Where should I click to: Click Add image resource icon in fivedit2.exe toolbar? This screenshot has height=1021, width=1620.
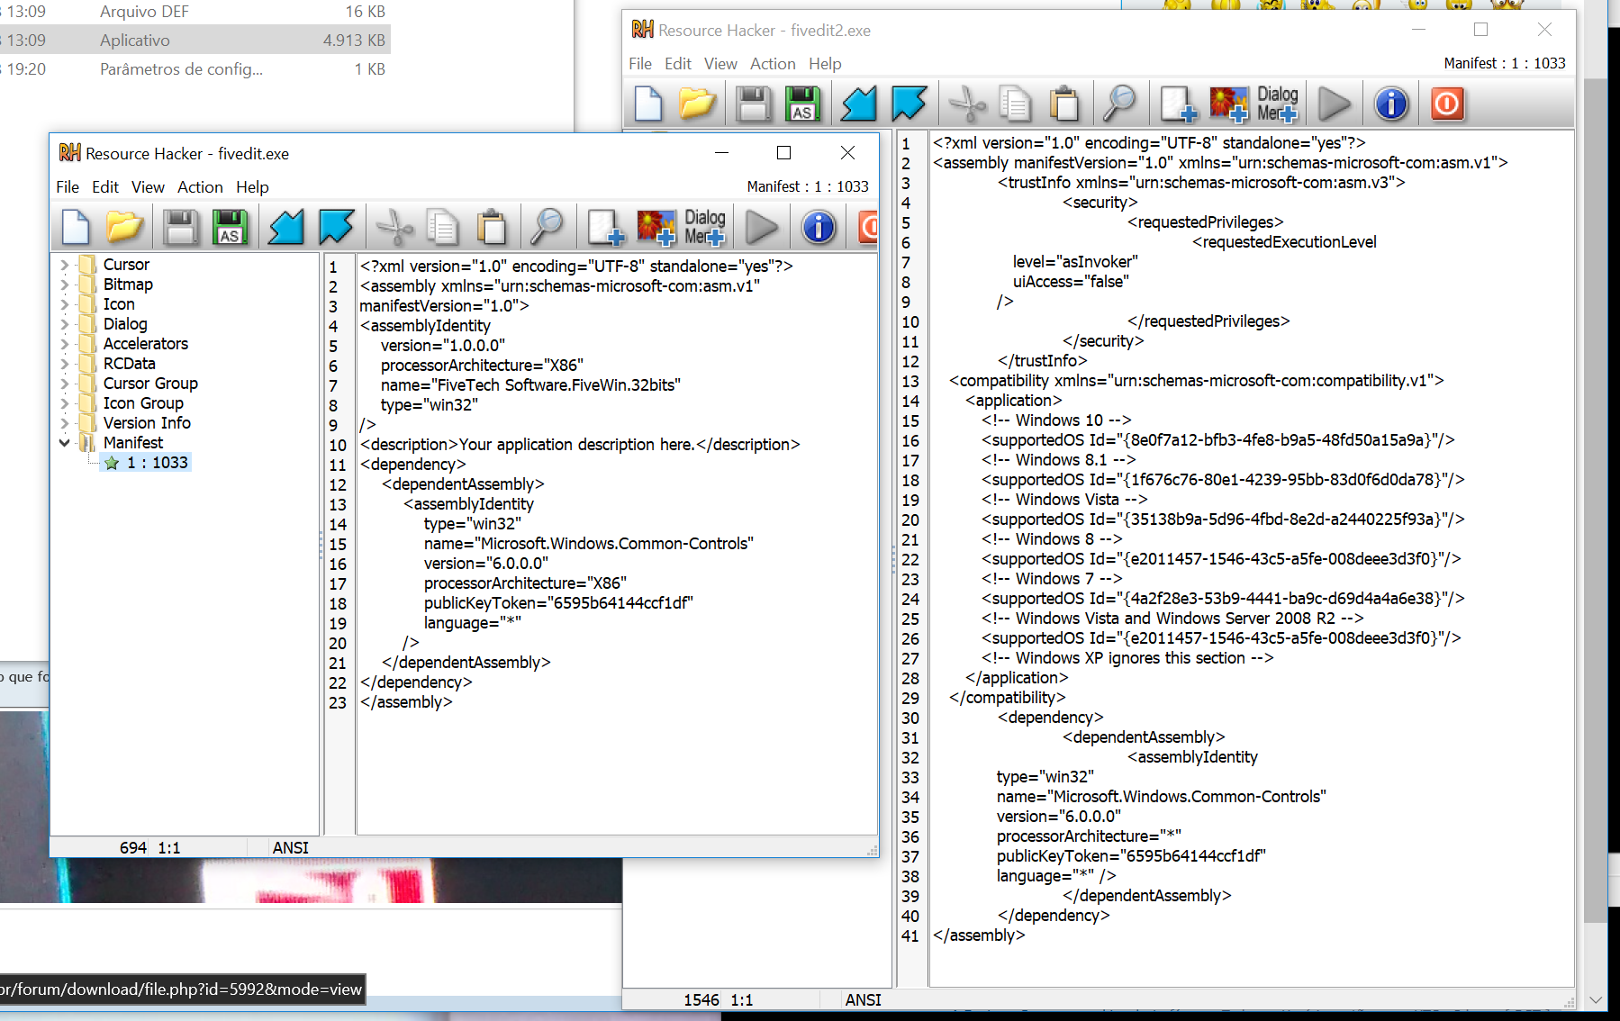tap(1228, 104)
